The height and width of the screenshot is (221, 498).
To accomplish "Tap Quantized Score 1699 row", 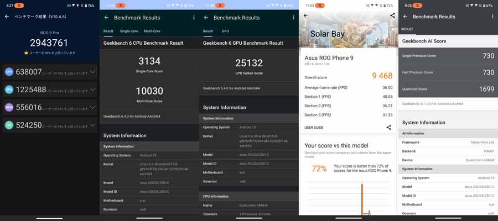I will 448,89.
